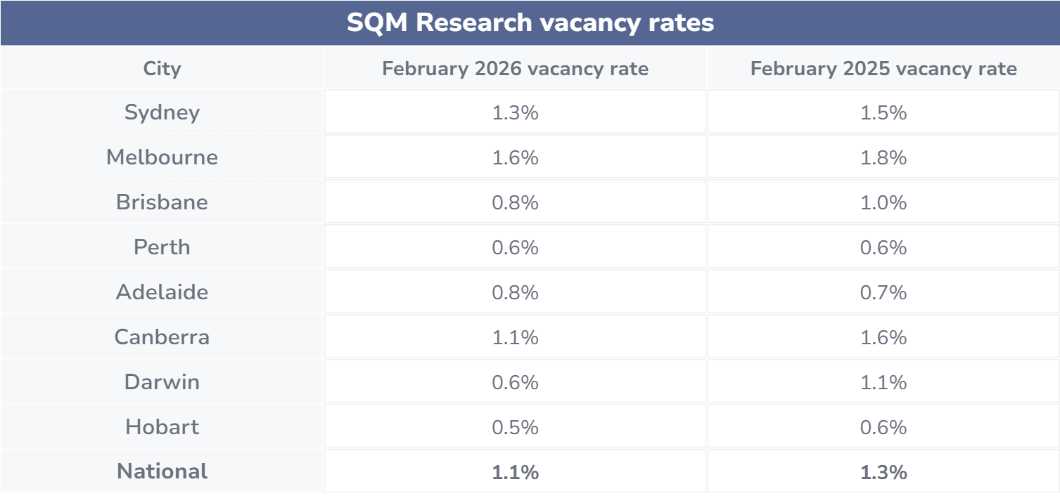Image resolution: width=1060 pixels, height=496 pixels.
Task: Click the Canberra city cell
Action: pyautogui.click(x=162, y=337)
